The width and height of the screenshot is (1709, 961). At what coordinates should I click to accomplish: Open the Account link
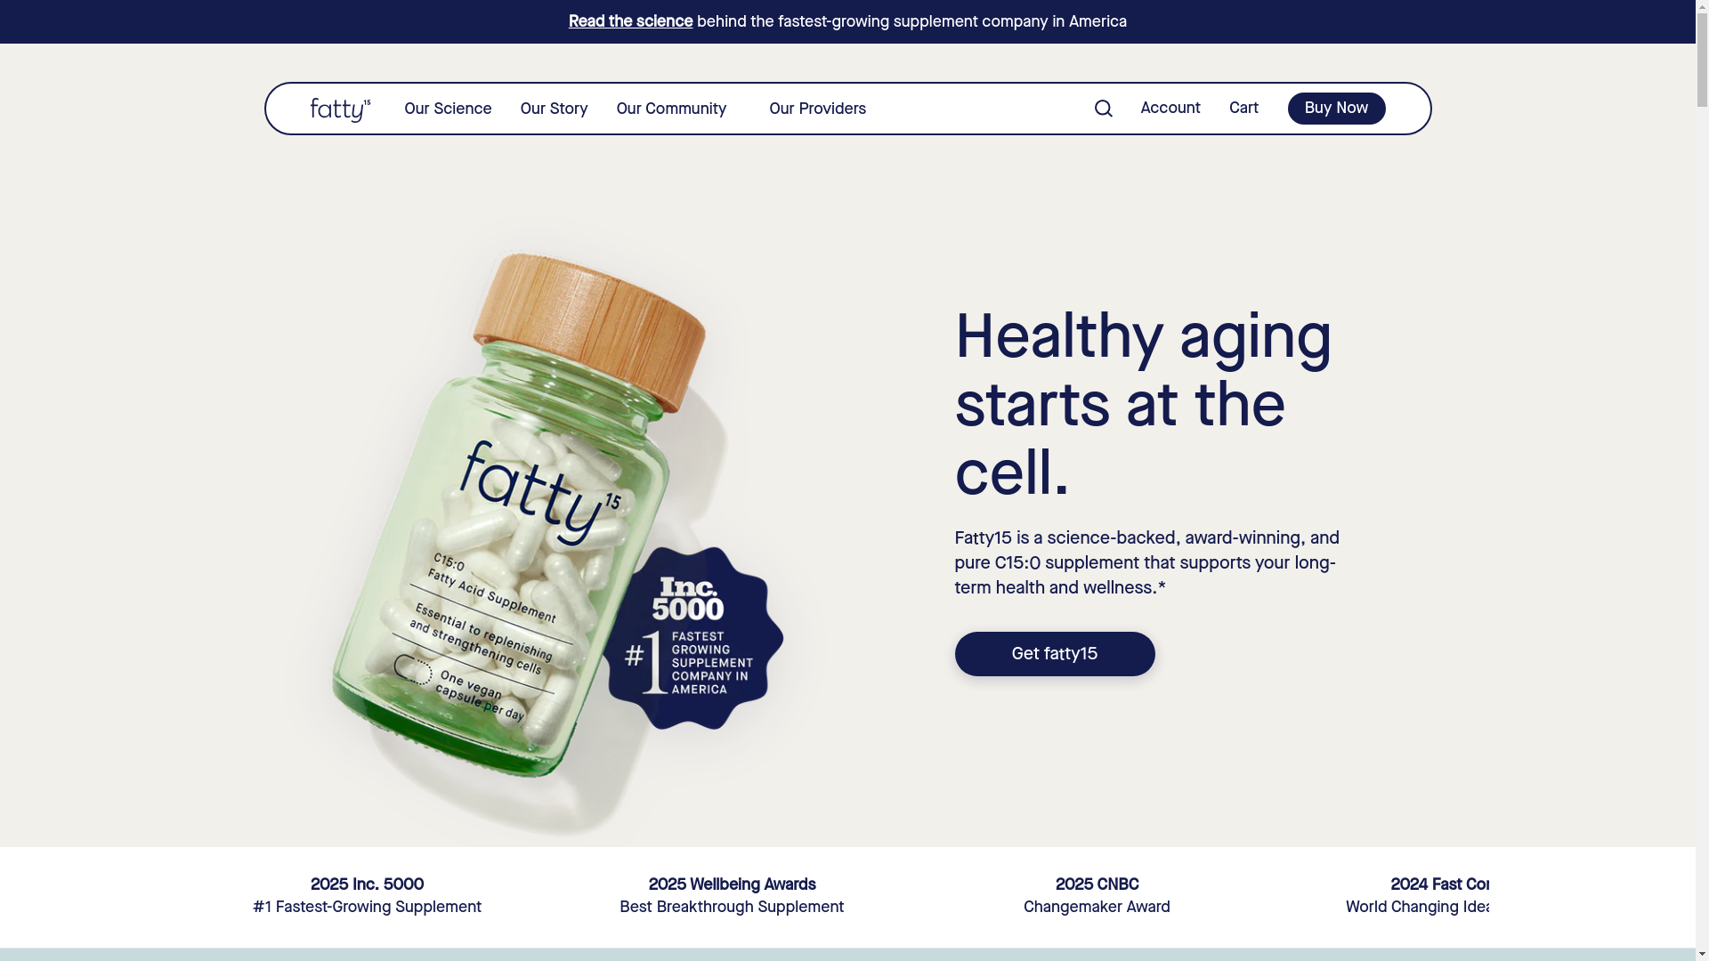[x=1170, y=108]
